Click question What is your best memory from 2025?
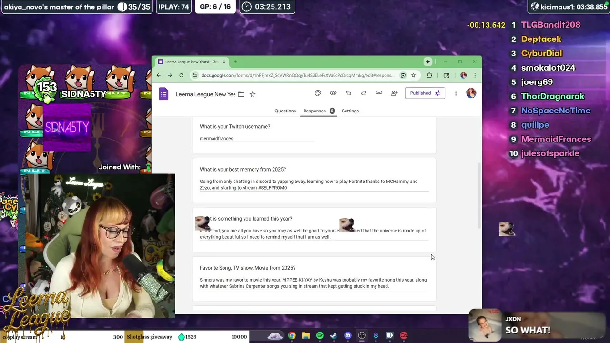The height and width of the screenshot is (343, 610). 243,170
